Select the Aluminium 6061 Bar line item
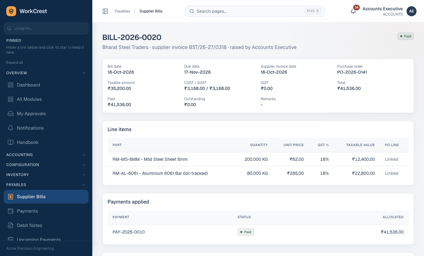 [x=258, y=173]
